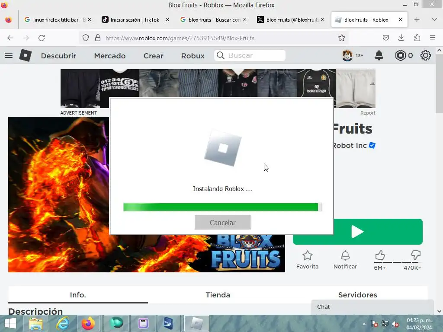Show hidden system tray icons
The width and height of the screenshot is (443, 332).
pyautogui.click(x=364, y=324)
